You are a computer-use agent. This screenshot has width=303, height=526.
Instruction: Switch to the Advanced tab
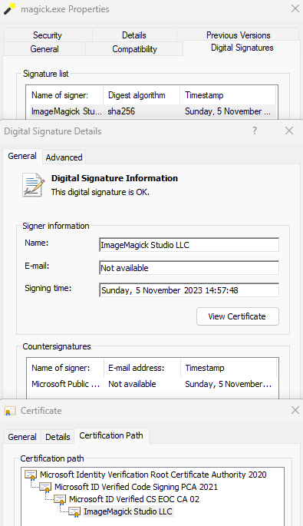64,157
